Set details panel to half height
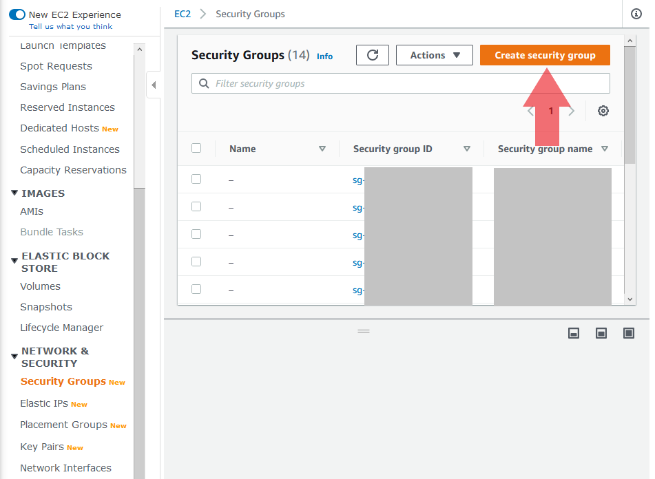Viewport: 655px width, 479px height. (601, 333)
